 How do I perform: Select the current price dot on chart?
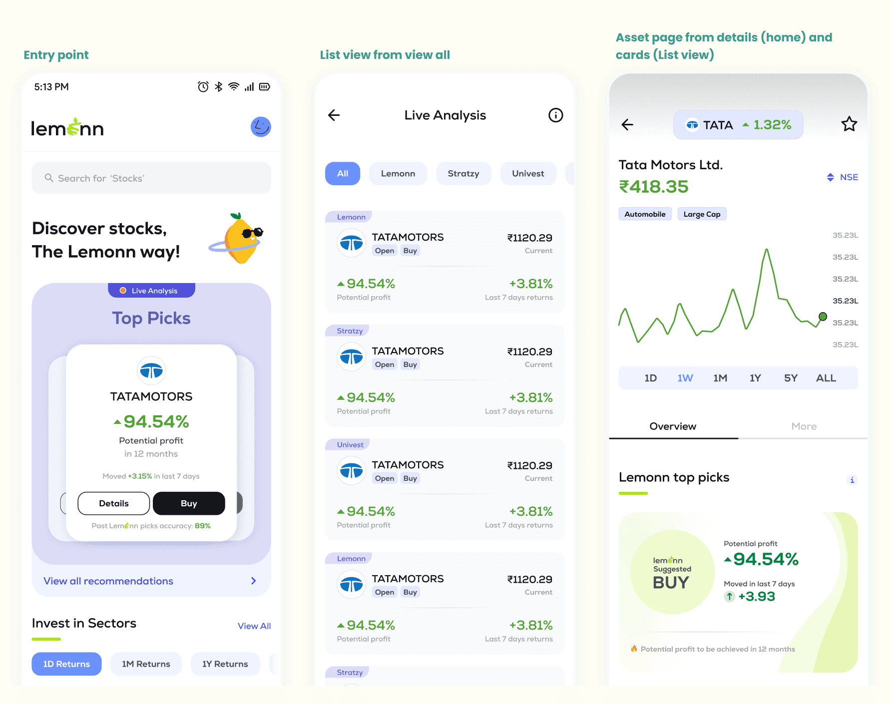(x=823, y=316)
